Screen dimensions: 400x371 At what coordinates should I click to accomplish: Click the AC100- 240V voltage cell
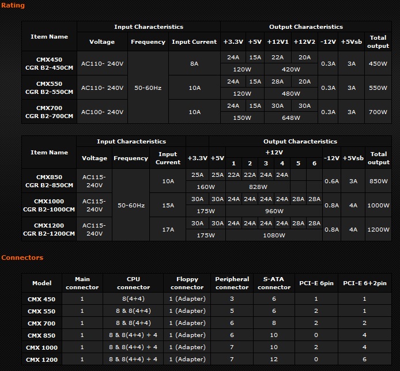pyautogui.click(x=102, y=112)
